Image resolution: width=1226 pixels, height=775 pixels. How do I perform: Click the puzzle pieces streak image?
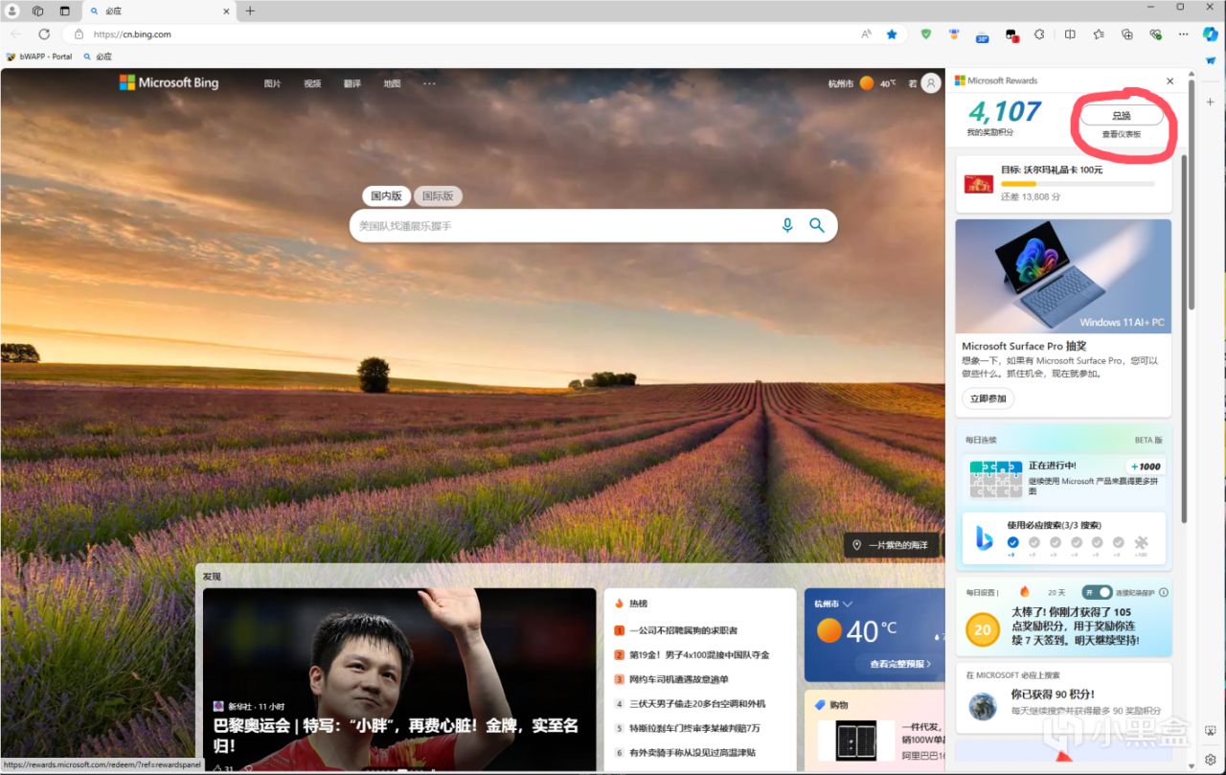pos(995,478)
